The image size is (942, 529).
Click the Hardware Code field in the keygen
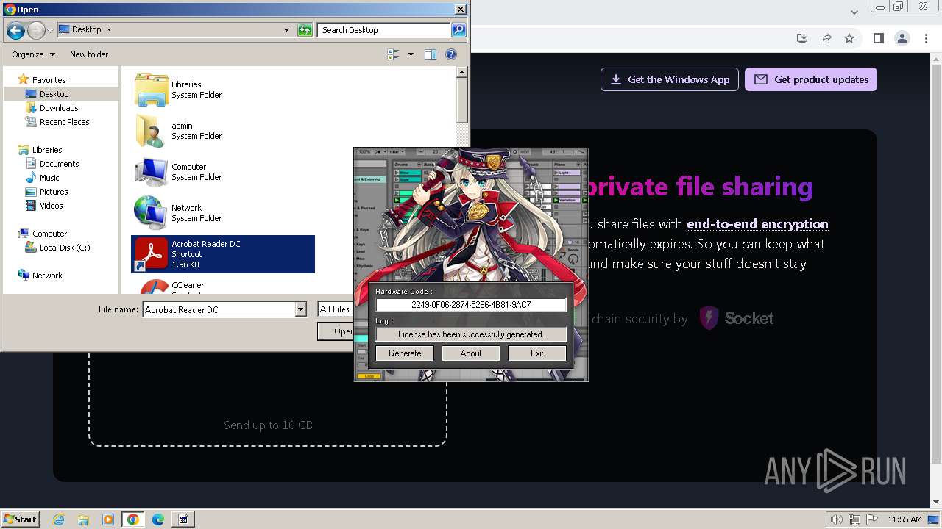[471, 305]
